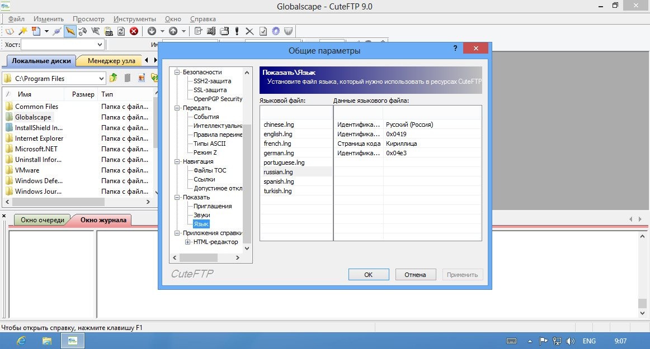Open the Инструменты menu
The image size is (650, 349).
135,18
